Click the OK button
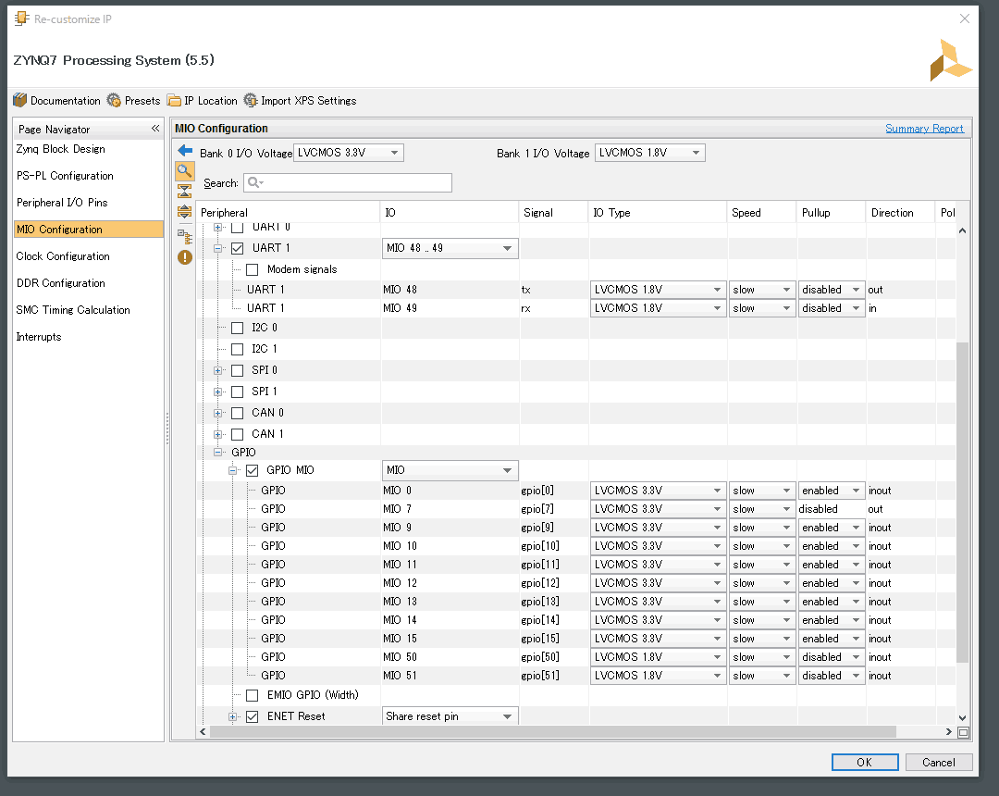The image size is (999, 796). tap(865, 763)
